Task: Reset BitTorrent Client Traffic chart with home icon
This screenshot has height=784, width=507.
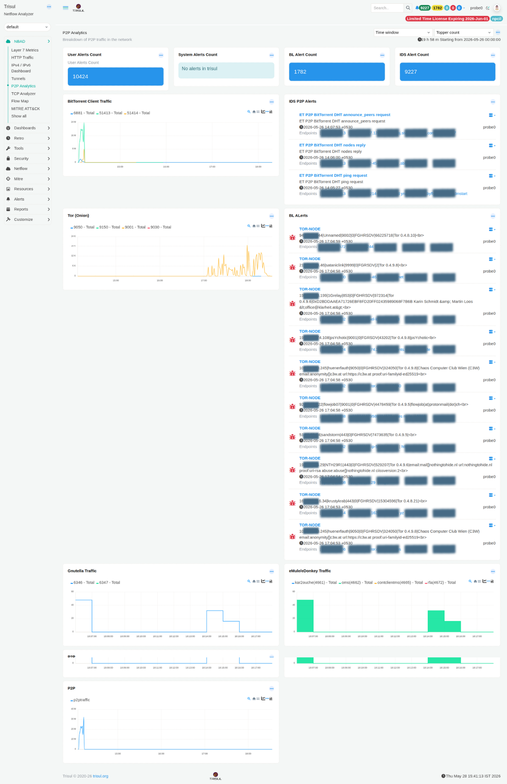Action: click(254, 111)
